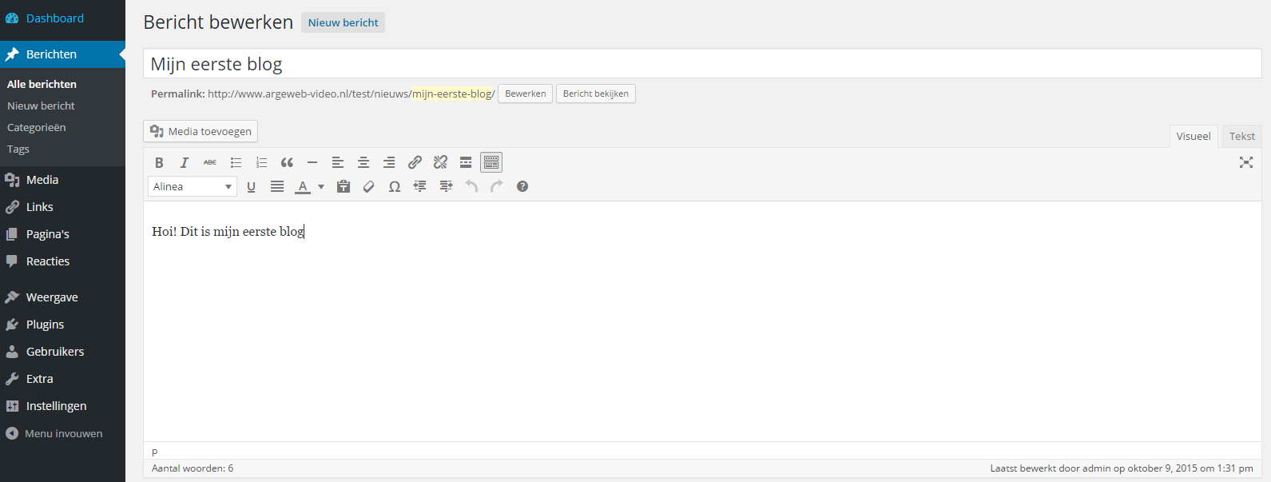Insert a special character with omega icon
Viewport: 1271px width, 482px height.
pyautogui.click(x=395, y=186)
